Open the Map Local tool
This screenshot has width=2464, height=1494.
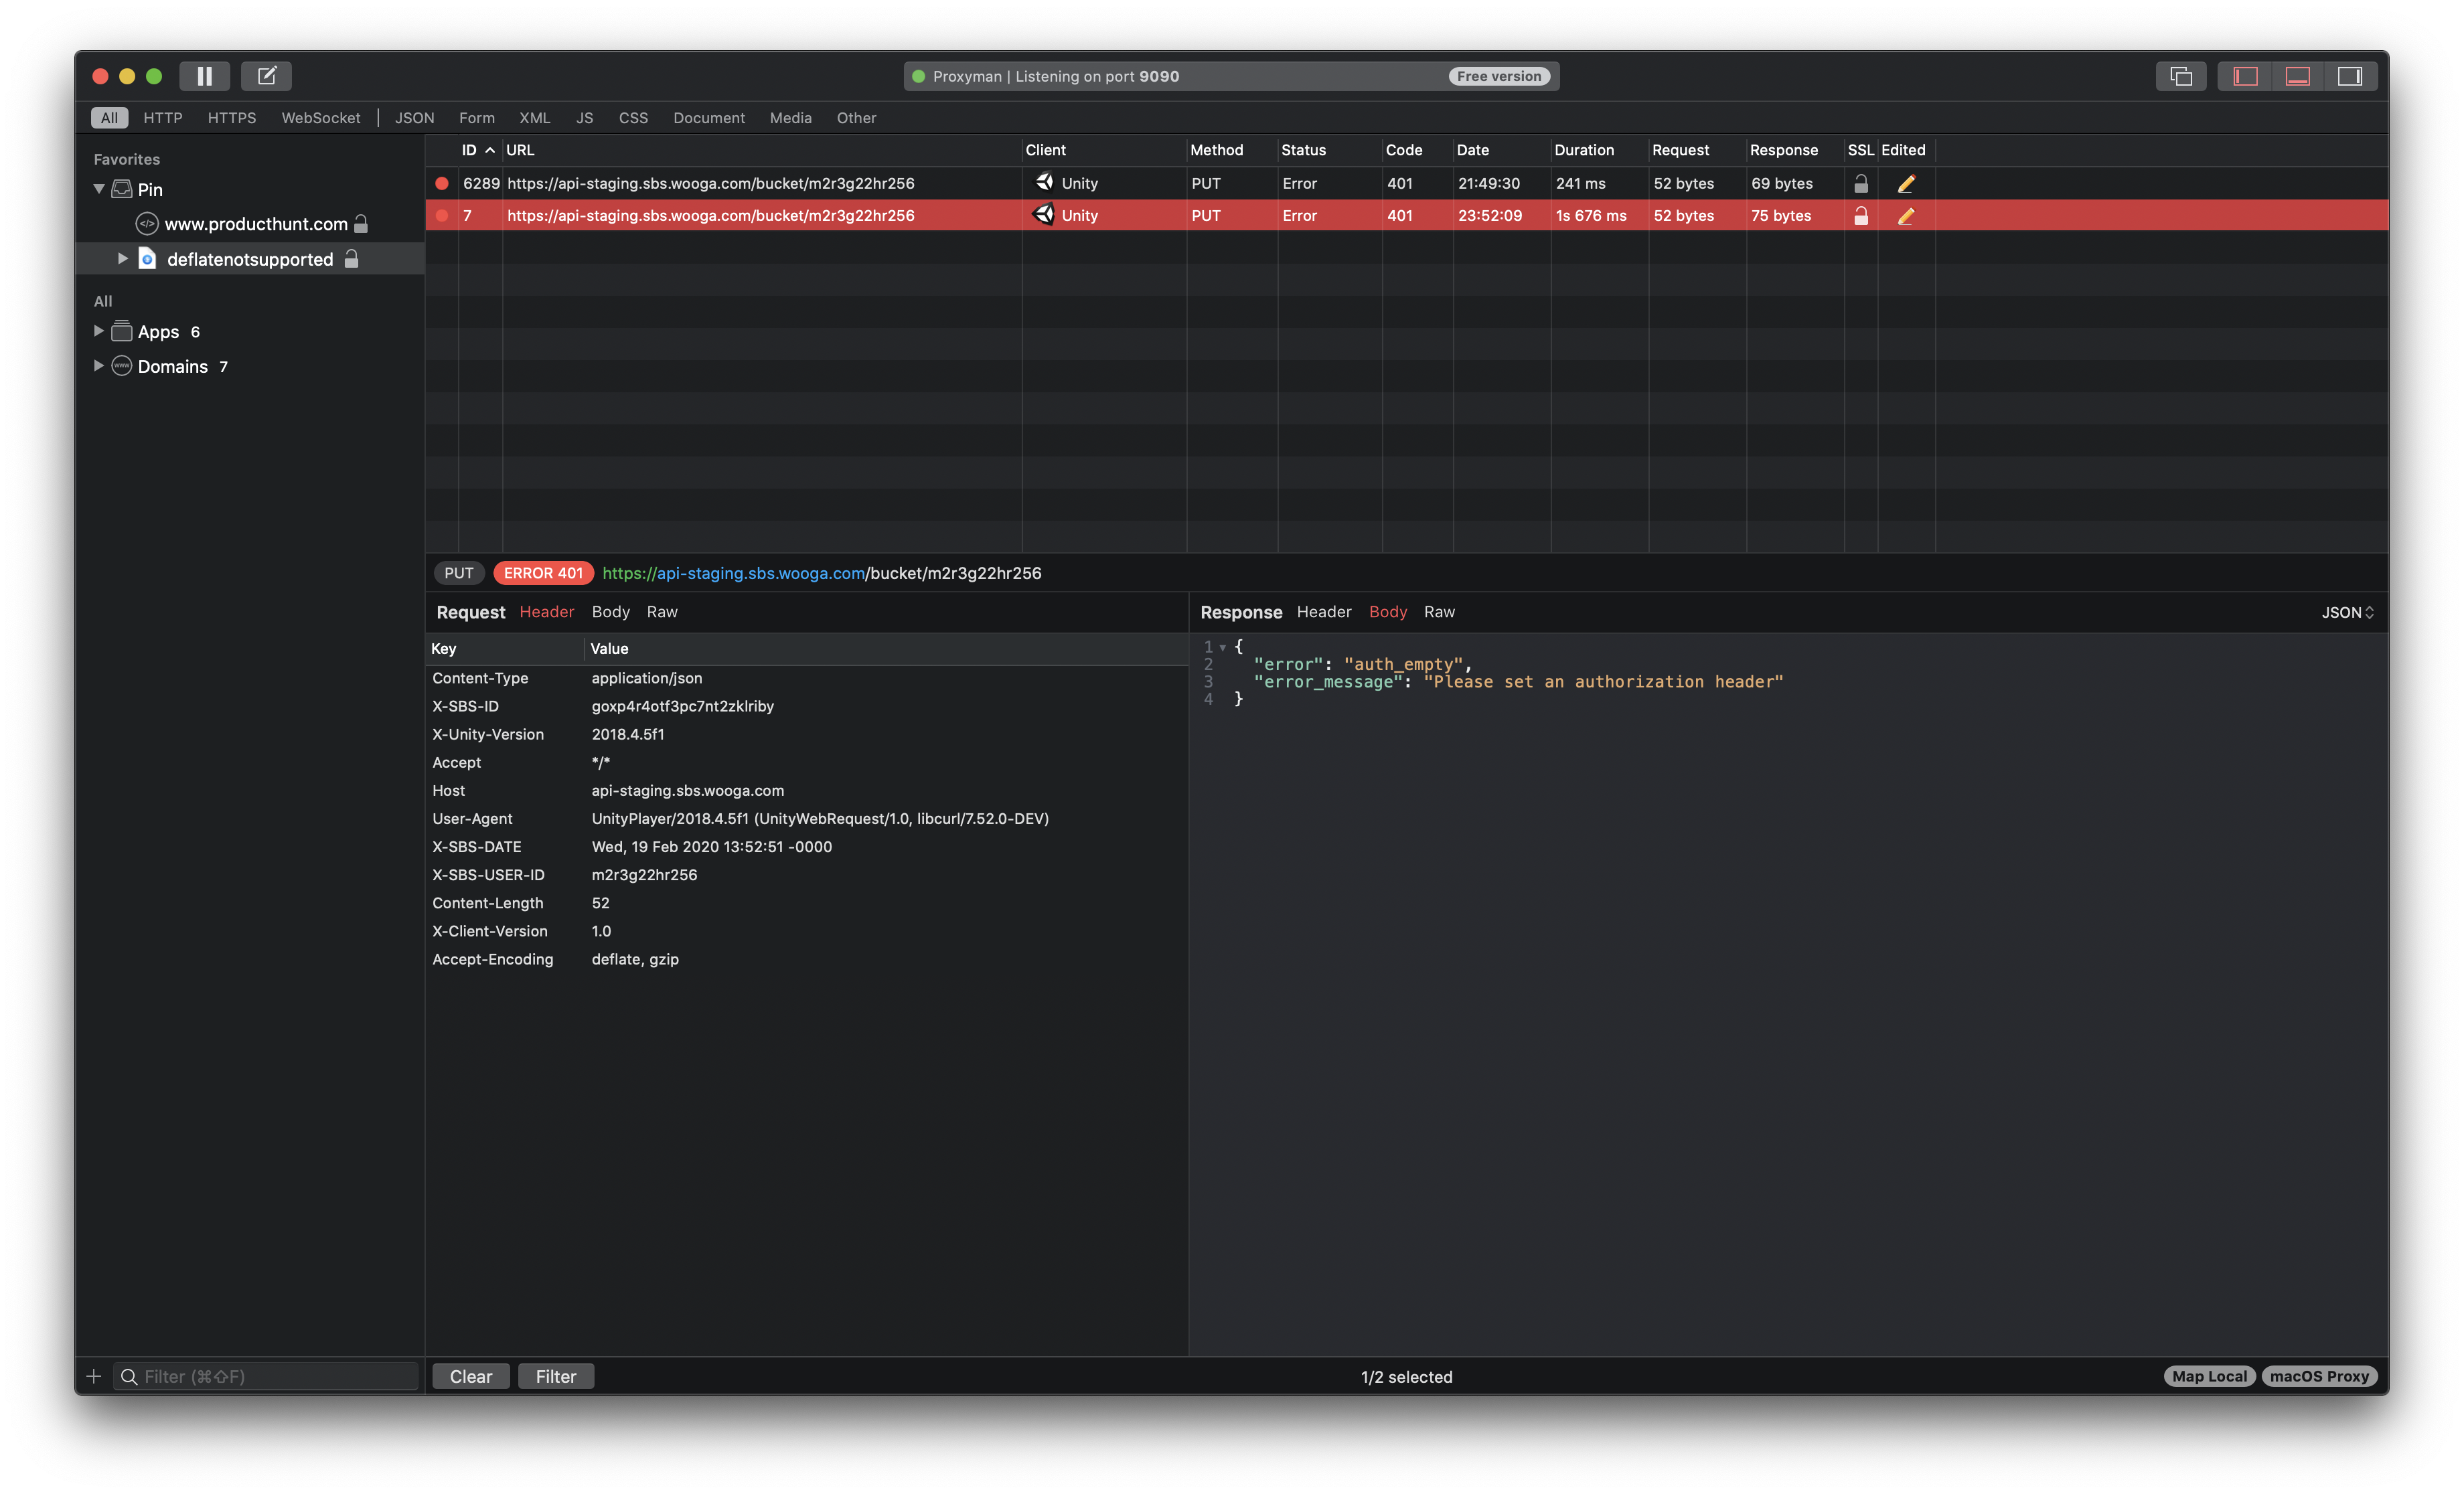[x=2209, y=1375]
